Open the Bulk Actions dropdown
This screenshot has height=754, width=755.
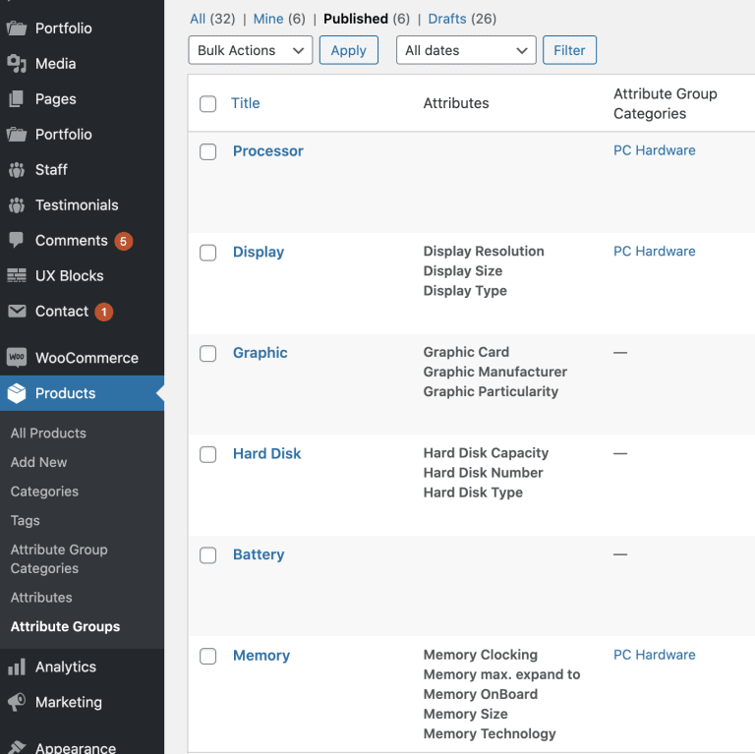tap(250, 50)
